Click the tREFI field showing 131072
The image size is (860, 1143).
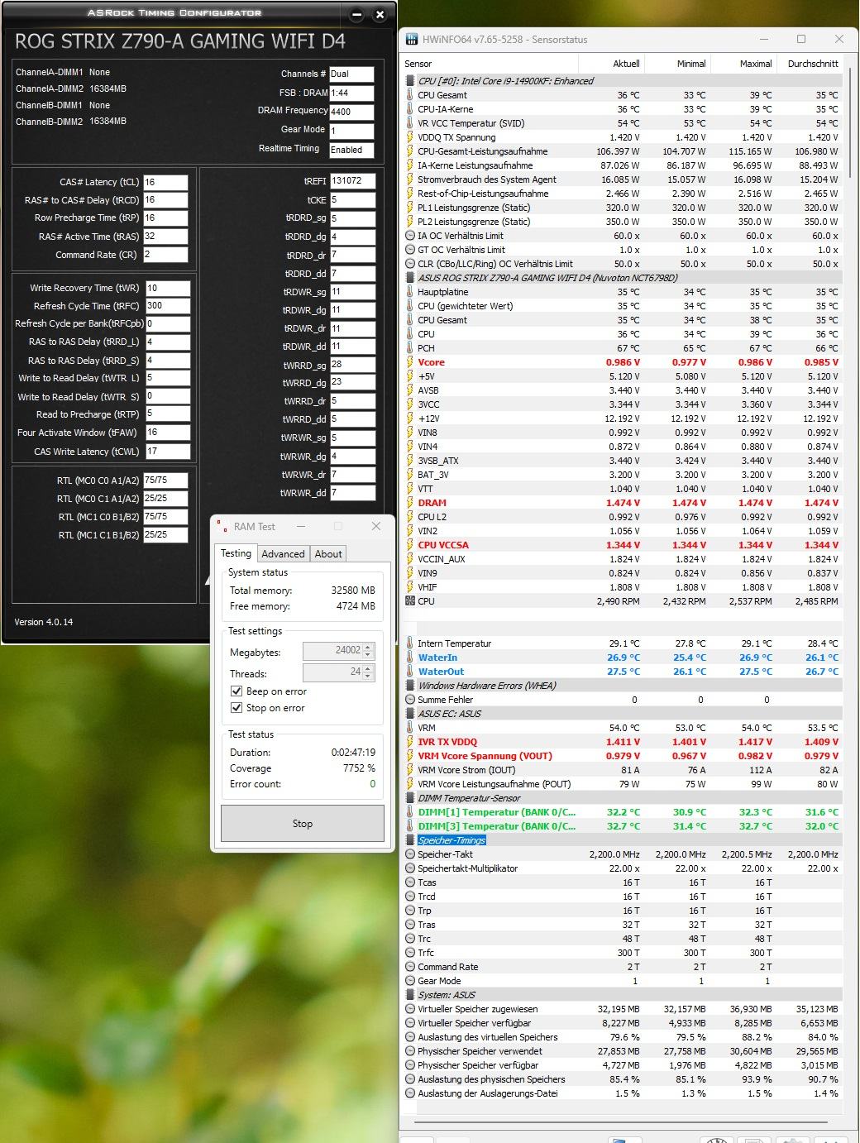click(353, 180)
